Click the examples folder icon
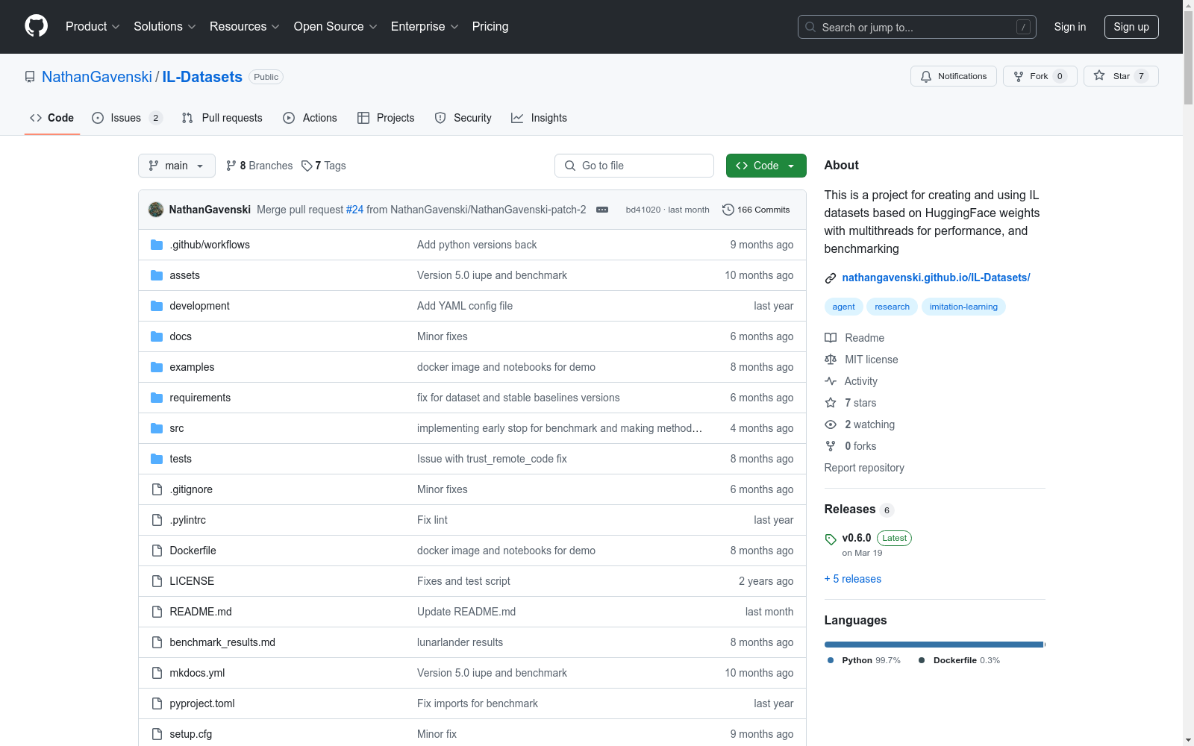This screenshot has width=1194, height=746. 157,367
